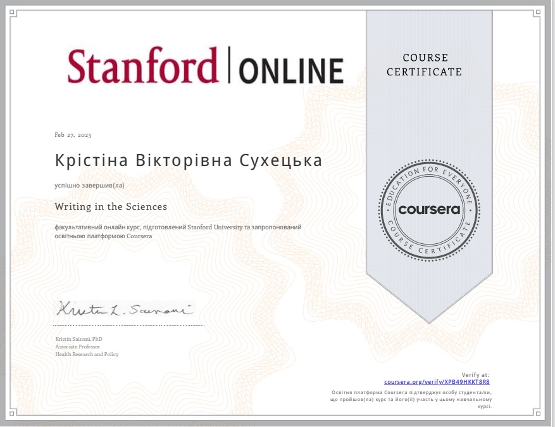The image size is (555, 427).
Task: Click the Coursera identity confirmation footnote
Action: [411, 399]
